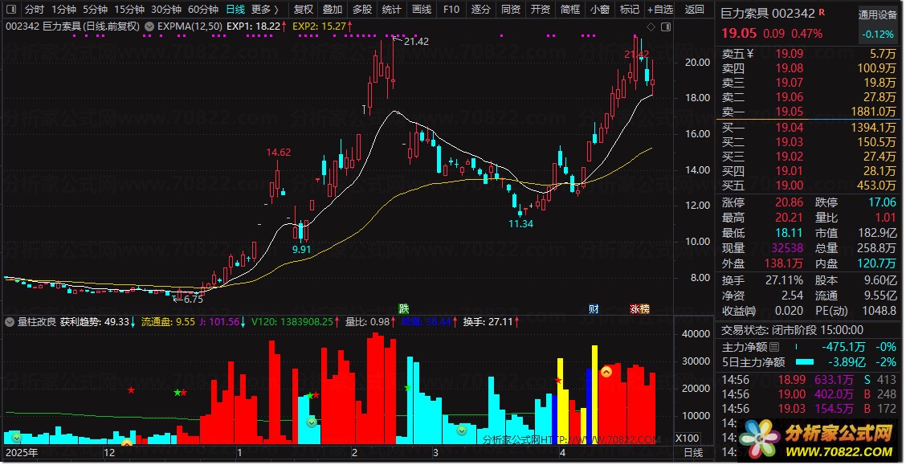Click the 多股 multi-stock button
Image resolution: width=906 pixels, height=465 pixels.
click(362, 10)
